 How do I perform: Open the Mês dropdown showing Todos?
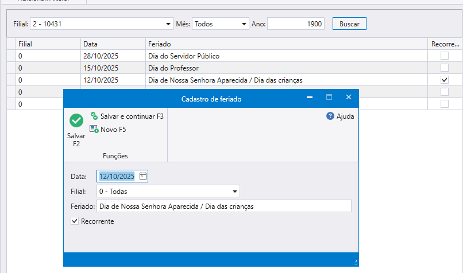[244, 24]
